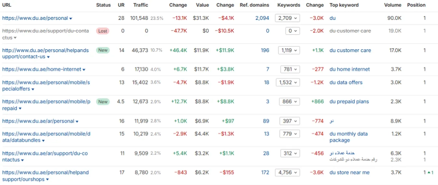438x185 pixels.
Task: Open the 0 keywords dropdown
Action: [292, 31]
